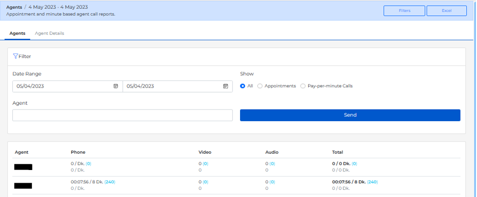Submit filters with Send button
This screenshot has width=477, height=197.
click(x=350, y=115)
